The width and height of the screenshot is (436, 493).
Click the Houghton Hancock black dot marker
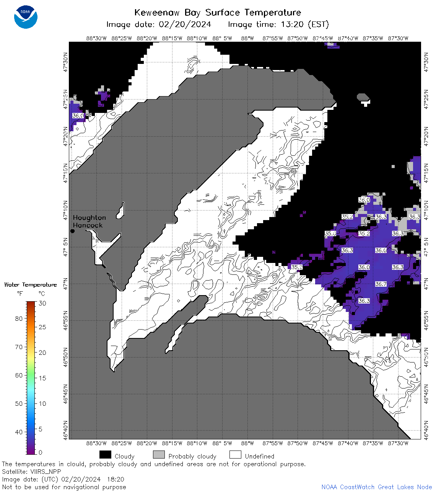coord(72,231)
